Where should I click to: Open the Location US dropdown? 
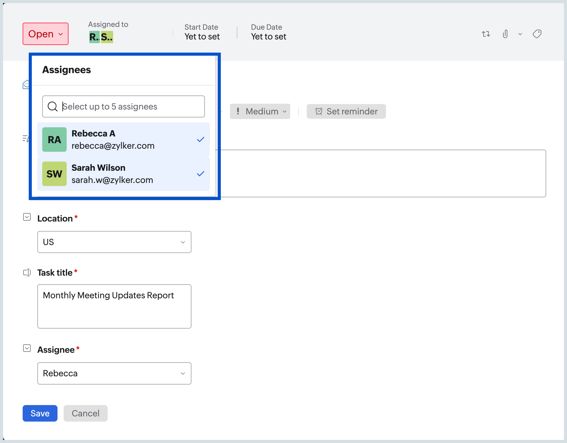click(114, 242)
